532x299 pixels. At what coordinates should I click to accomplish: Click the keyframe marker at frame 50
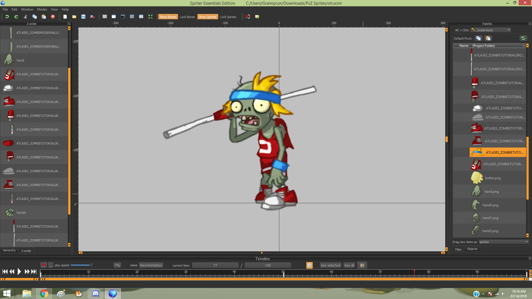(283, 274)
